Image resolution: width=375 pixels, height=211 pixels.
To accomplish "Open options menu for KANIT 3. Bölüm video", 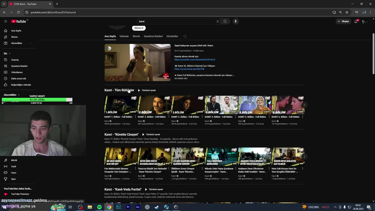I will (x=202, y=117).
